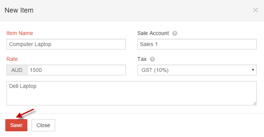Click the Sale Account help icon
Screen dimensions: 264x137
click(175, 33)
